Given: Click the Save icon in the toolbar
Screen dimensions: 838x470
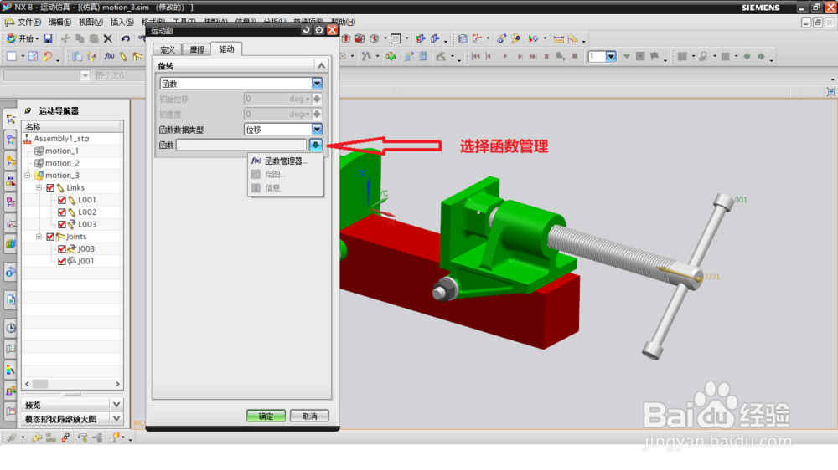Looking at the screenshot, I should pos(48,38).
